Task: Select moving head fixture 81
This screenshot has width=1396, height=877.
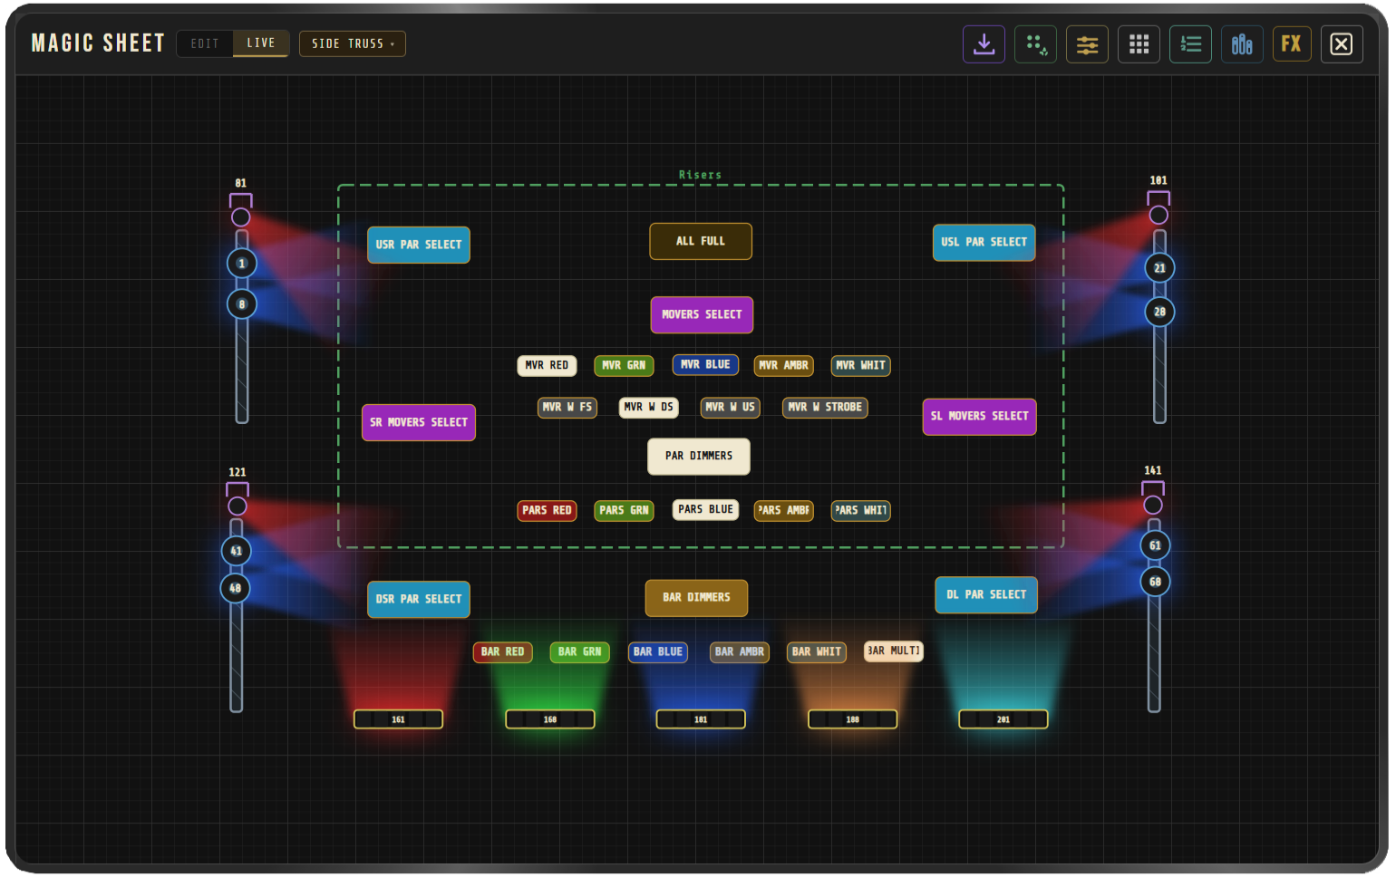Action: 240,209
